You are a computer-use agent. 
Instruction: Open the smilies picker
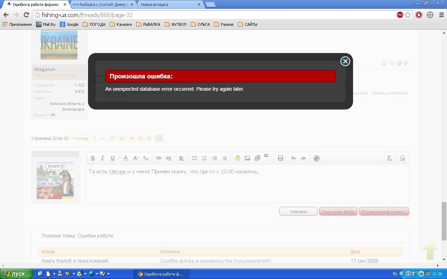(237, 158)
